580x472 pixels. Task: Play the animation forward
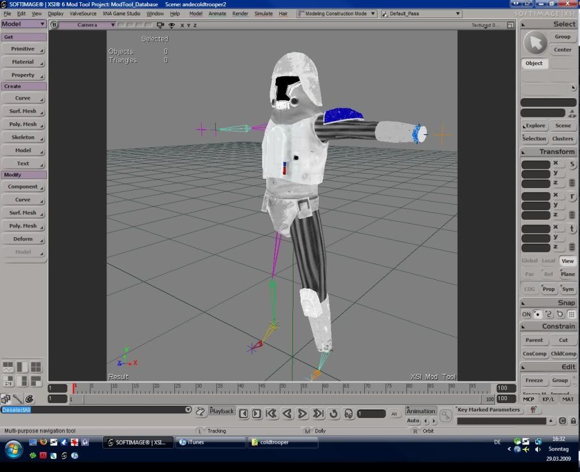pos(302,414)
